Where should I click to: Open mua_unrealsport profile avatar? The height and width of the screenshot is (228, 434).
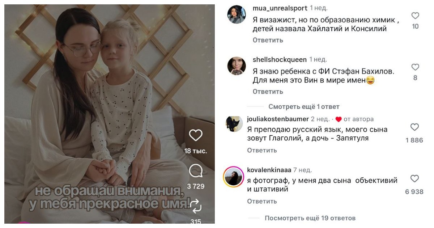tap(237, 14)
